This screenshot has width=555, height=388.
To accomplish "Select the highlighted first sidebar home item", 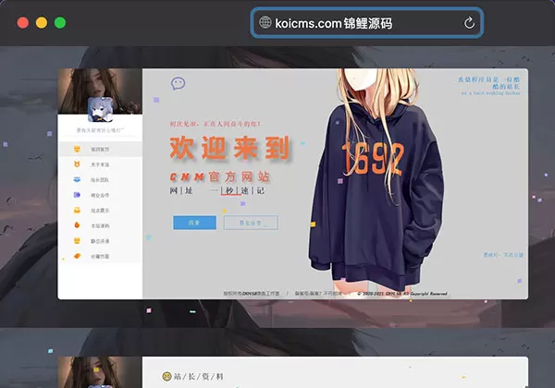I will pos(100,149).
